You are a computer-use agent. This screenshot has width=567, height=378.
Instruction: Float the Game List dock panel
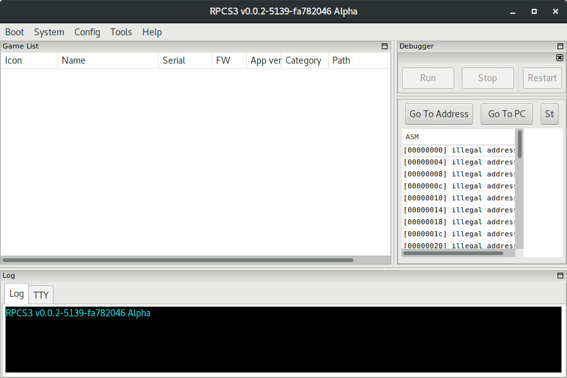point(384,46)
